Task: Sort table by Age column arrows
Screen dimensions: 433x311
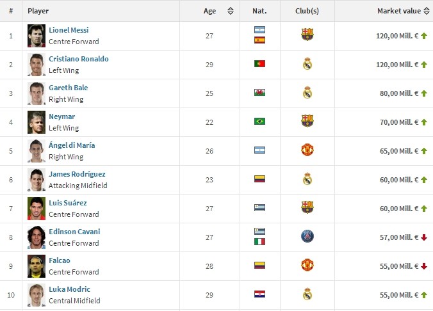Action: coord(231,11)
